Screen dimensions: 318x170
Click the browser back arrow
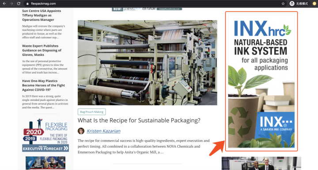[x=4, y=4]
